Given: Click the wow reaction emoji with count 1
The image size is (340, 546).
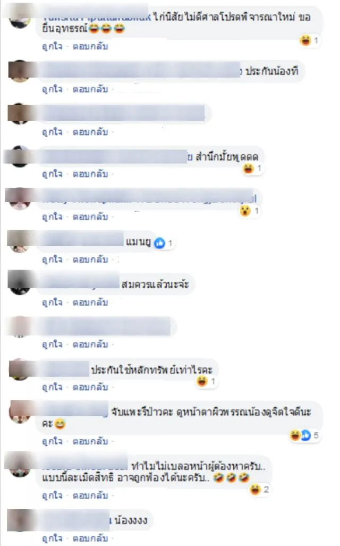Looking at the screenshot, I should [245, 211].
